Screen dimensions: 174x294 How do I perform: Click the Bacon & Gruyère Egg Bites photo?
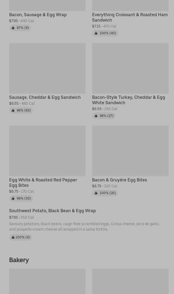130,151
